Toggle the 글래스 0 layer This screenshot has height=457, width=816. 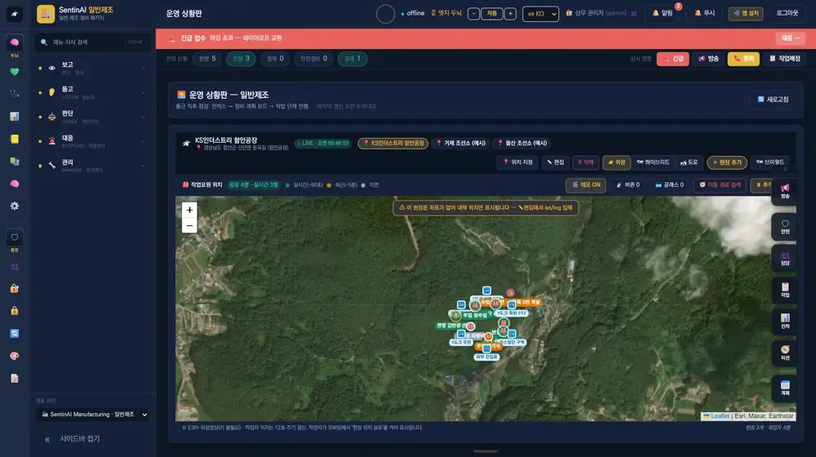(669, 184)
